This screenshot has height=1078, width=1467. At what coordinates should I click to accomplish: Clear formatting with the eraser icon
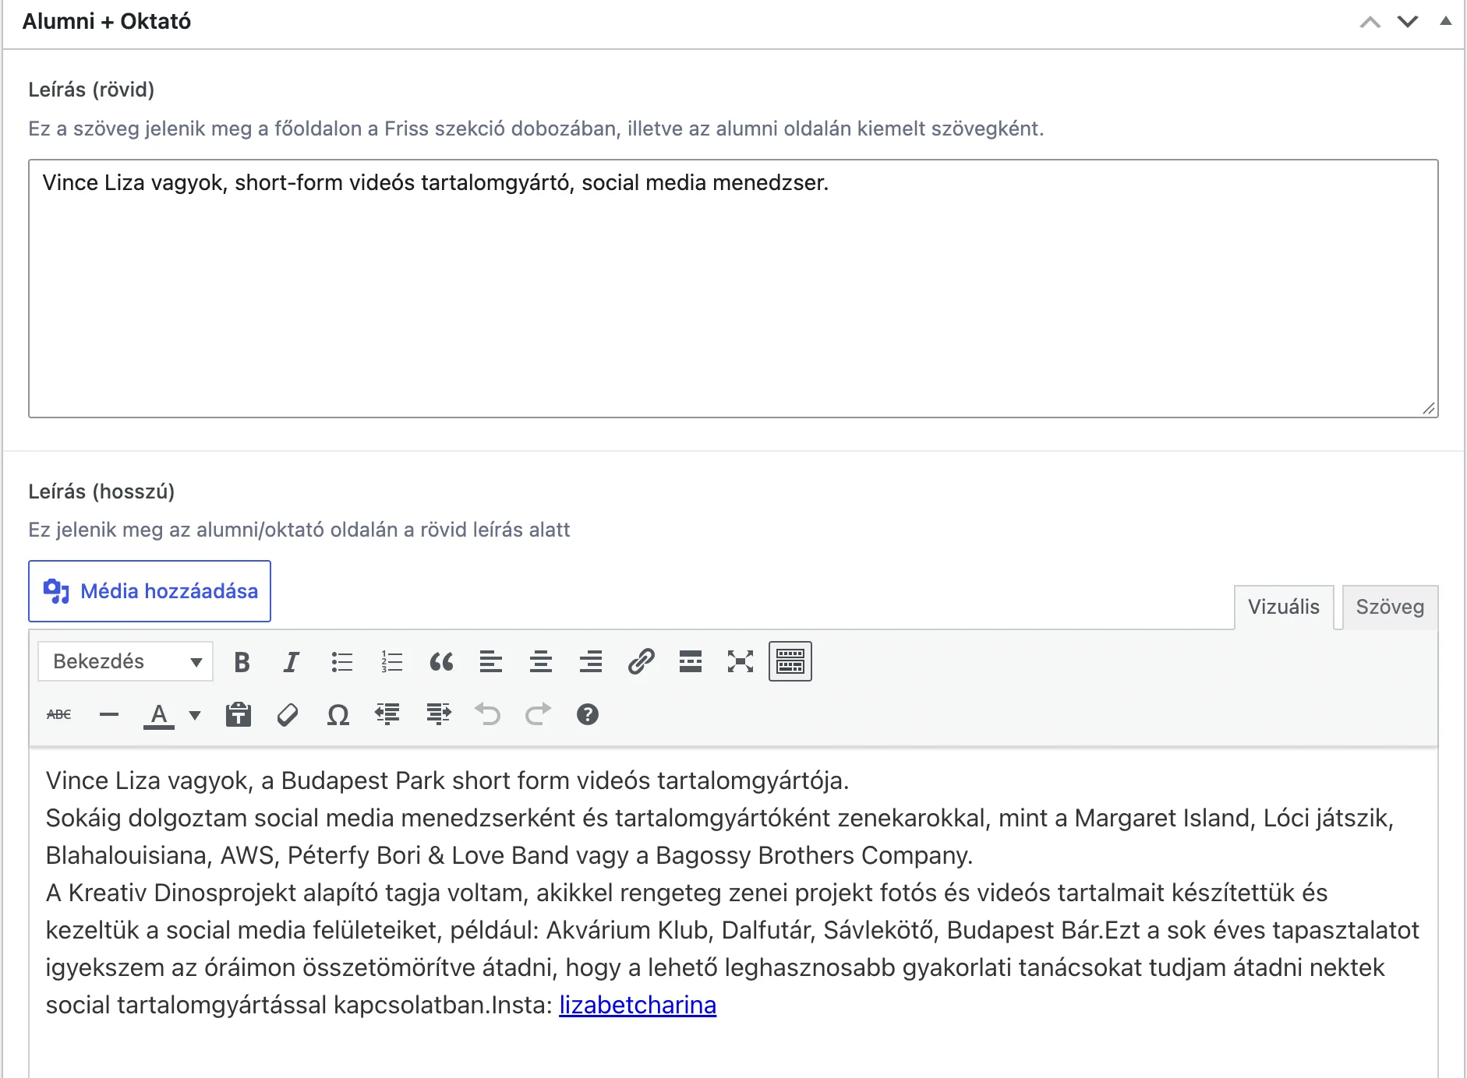(x=288, y=714)
